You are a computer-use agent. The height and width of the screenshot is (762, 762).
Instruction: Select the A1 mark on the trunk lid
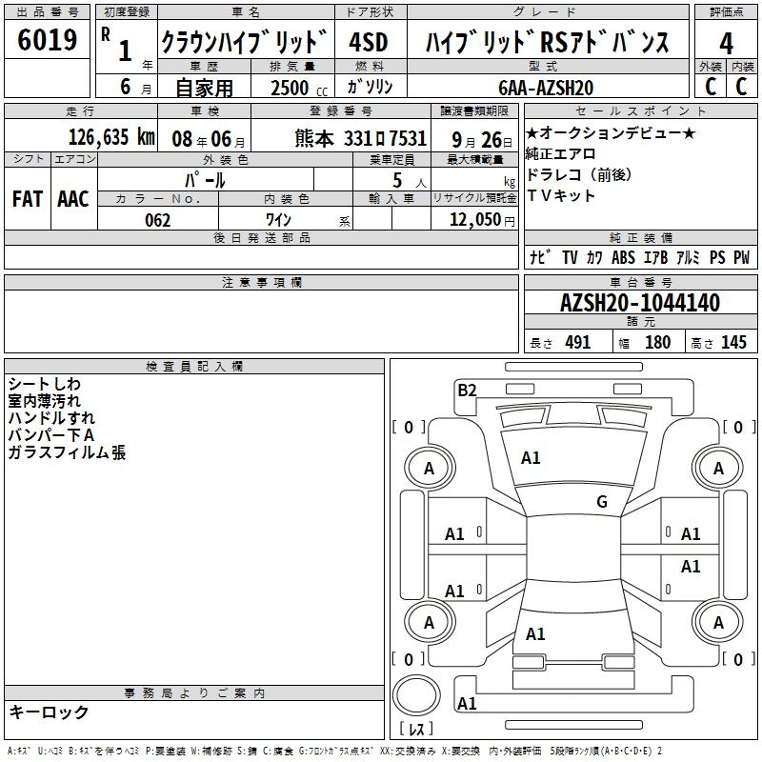(x=535, y=634)
